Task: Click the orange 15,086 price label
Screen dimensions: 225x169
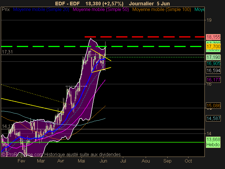Action: pyautogui.click(x=213, y=106)
